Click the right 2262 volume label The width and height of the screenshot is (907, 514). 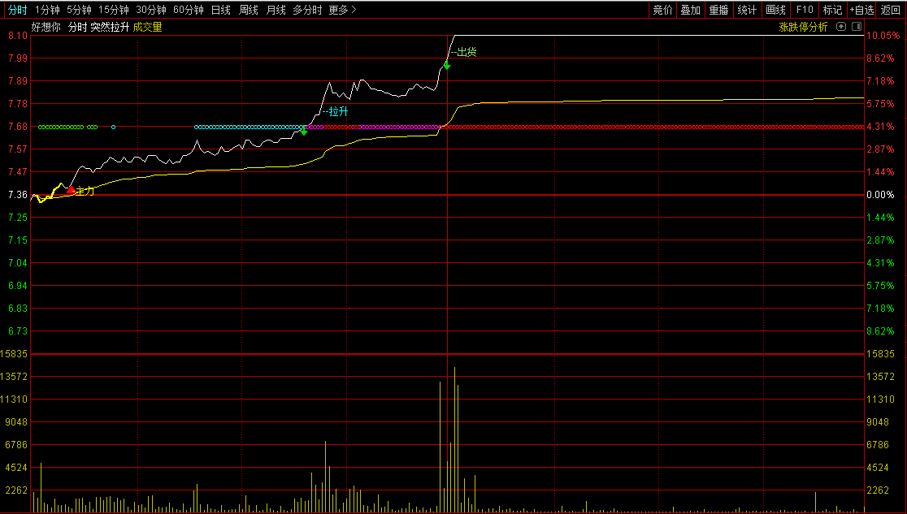tap(878, 490)
